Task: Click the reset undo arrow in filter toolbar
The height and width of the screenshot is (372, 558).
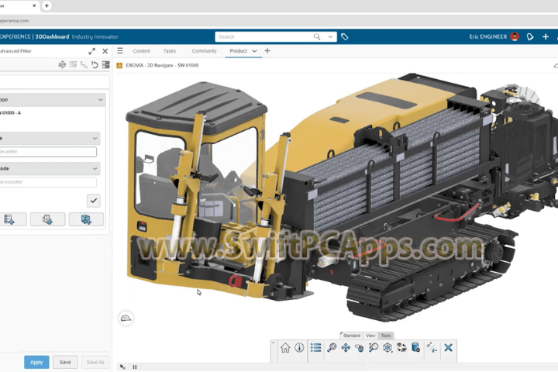Action: (x=95, y=64)
